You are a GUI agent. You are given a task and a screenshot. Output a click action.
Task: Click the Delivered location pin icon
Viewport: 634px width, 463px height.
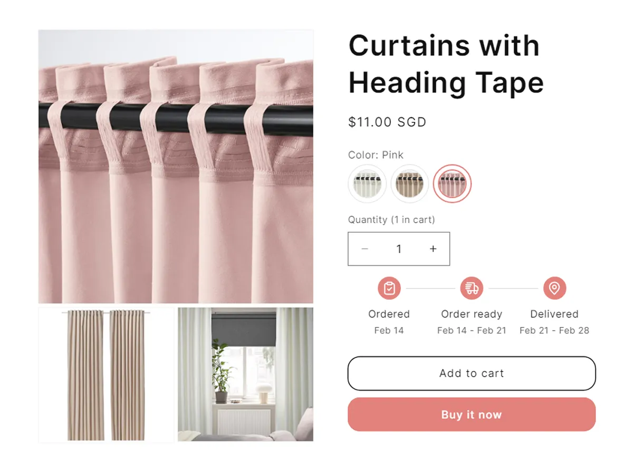click(554, 288)
